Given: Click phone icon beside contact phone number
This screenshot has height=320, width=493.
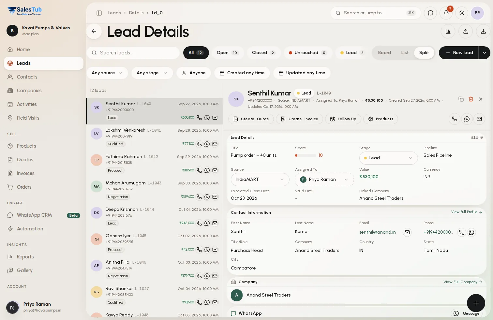Looking at the screenshot, I should (x=462, y=232).
